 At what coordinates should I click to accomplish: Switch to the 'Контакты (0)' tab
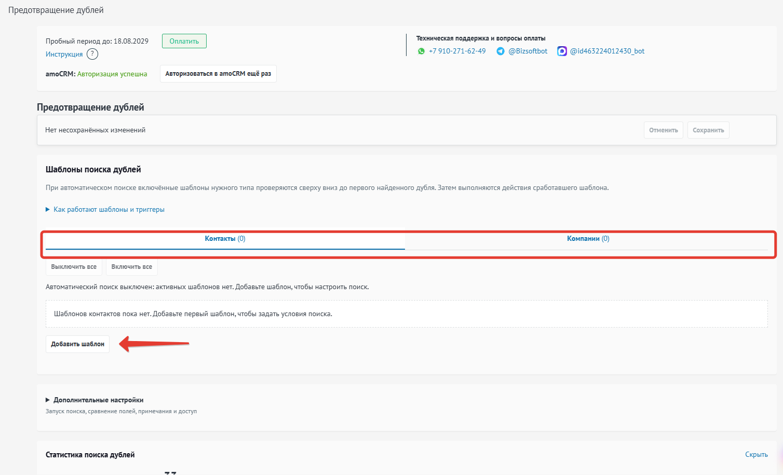(225, 239)
